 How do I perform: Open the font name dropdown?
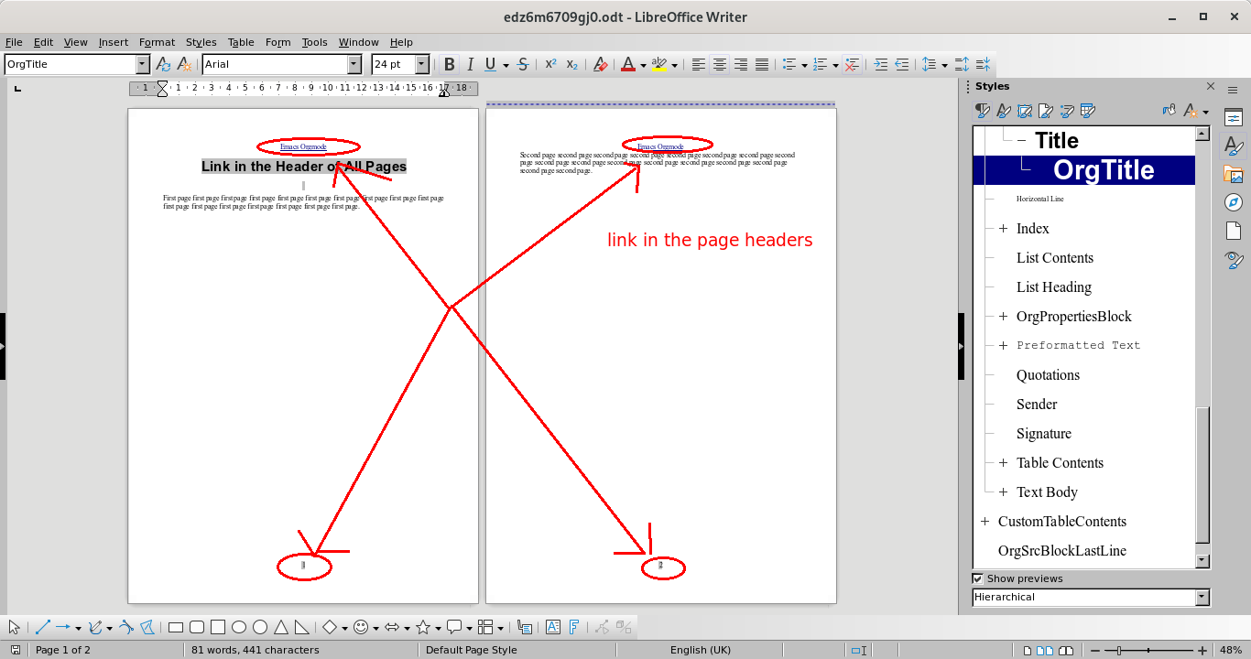tap(354, 64)
